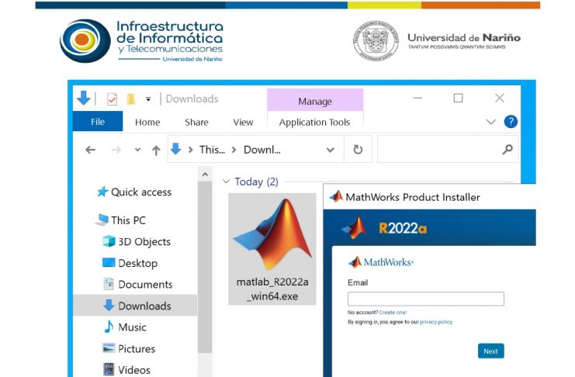Click the New folder icon in the quick access toolbar
575x377 pixels.
[131, 99]
